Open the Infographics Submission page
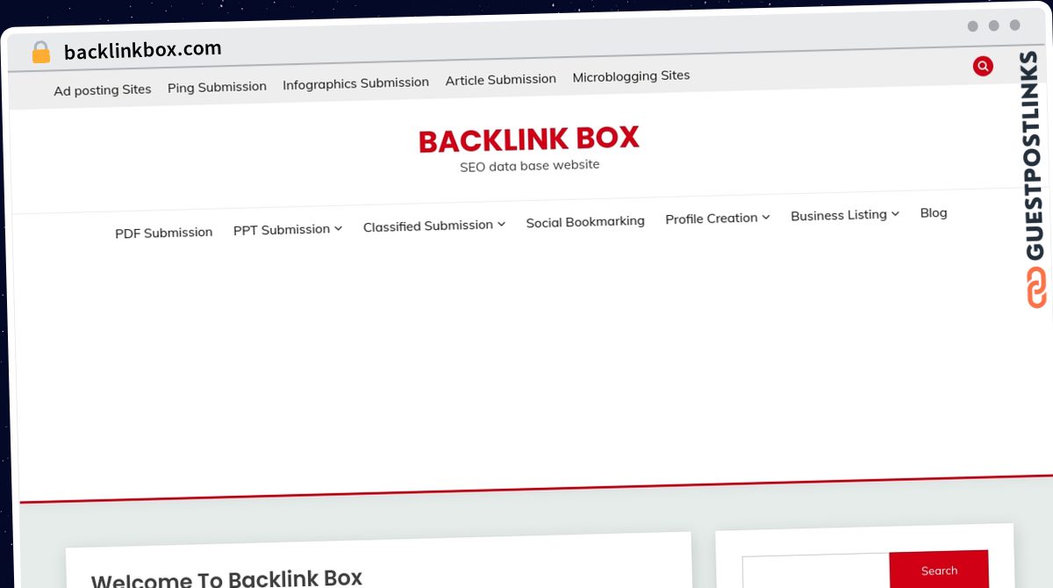Image resolution: width=1053 pixels, height=588 pixels. point(355,82)
